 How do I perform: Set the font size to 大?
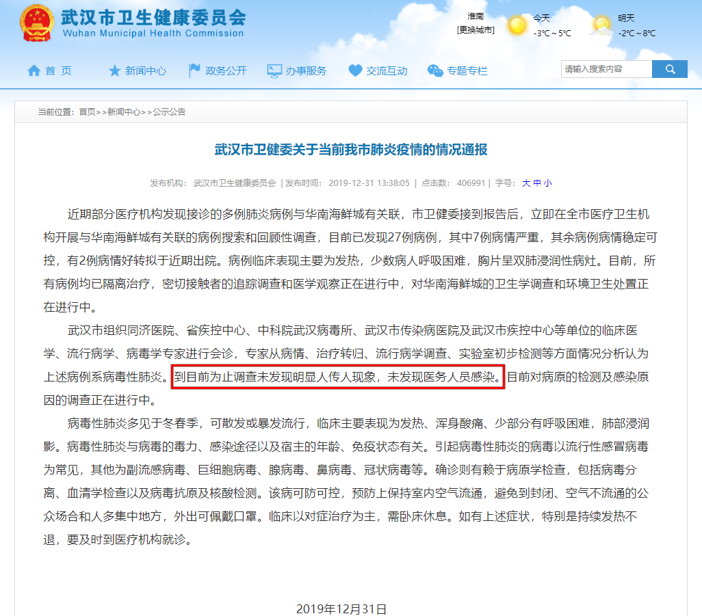(x=526, y=183)
